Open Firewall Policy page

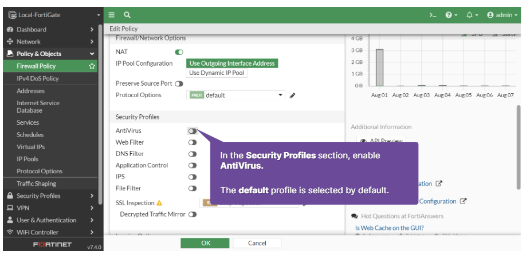click(x=36, y=66)
